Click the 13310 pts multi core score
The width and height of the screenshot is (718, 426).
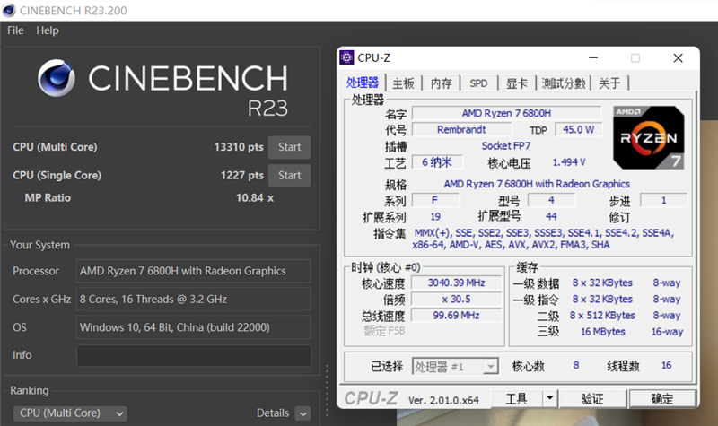point(239,147)
